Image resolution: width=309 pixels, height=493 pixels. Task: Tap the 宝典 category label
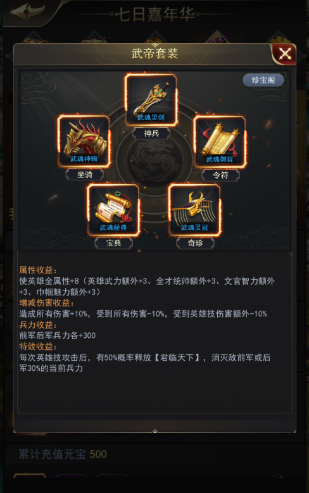[113, 243]
